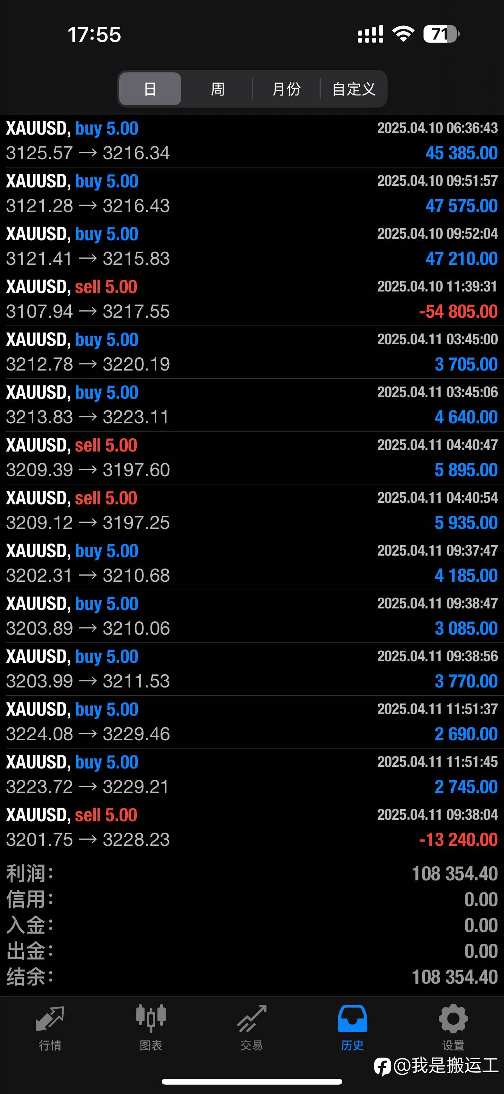Tap the 利润 profit summary value

[x=455, y=874]
